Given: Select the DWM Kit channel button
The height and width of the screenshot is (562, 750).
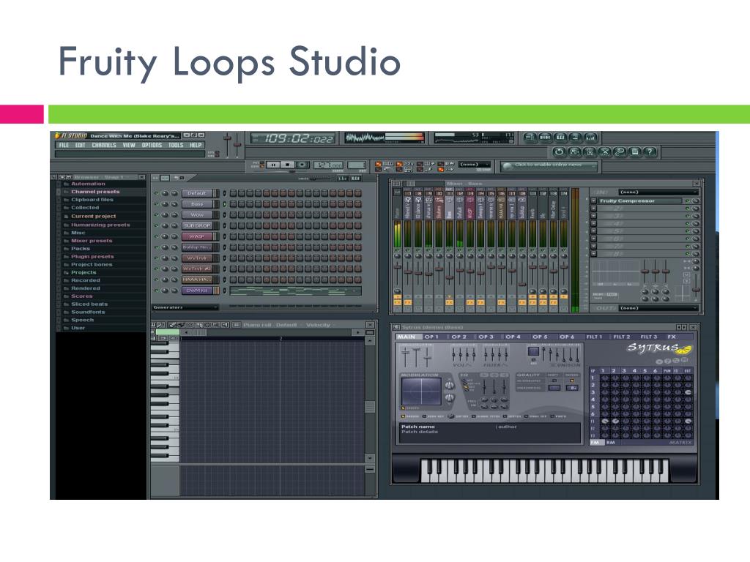Looking at the screenshot, I should [196, 291].
